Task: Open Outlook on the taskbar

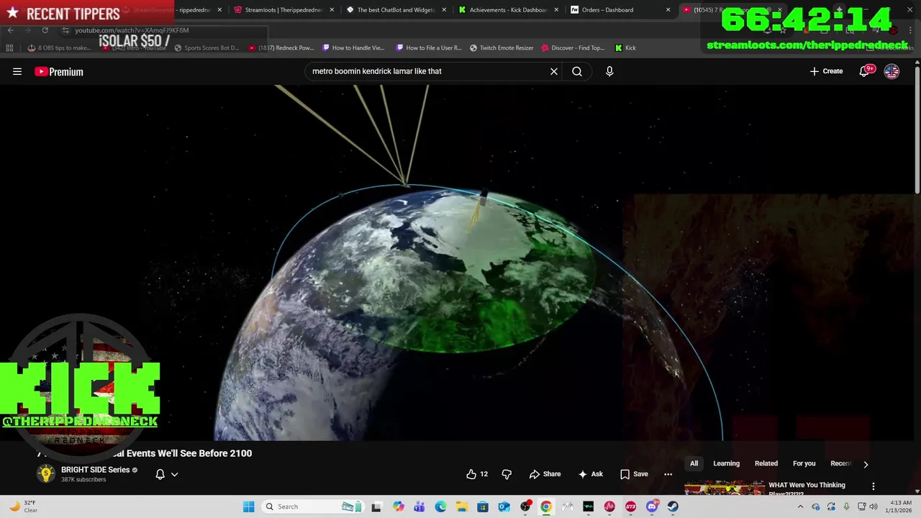Action: (504, 506)
